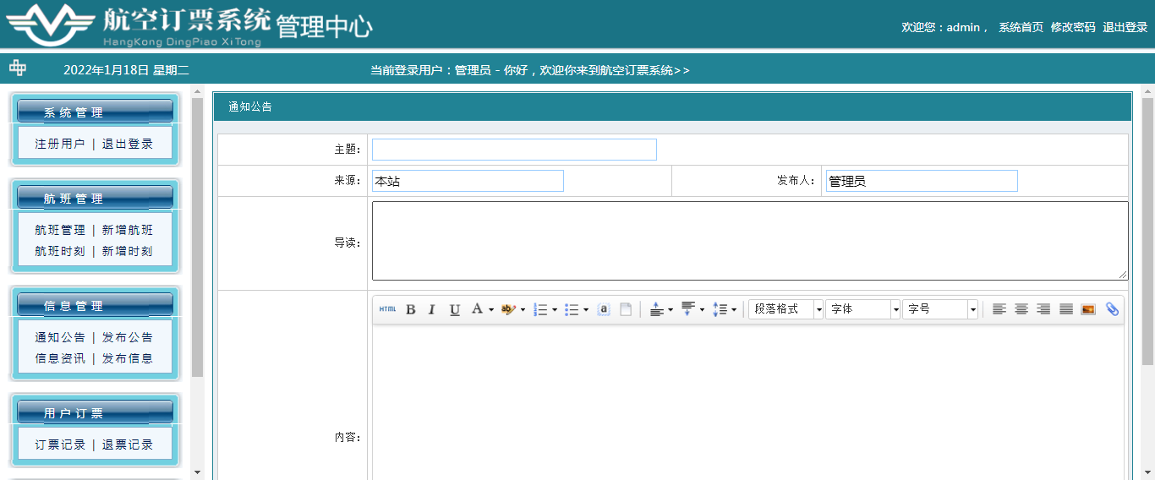The width and height of the screenshot is (1155, 480).
Task: Align text center in the editor
Action: [1021, 309]
